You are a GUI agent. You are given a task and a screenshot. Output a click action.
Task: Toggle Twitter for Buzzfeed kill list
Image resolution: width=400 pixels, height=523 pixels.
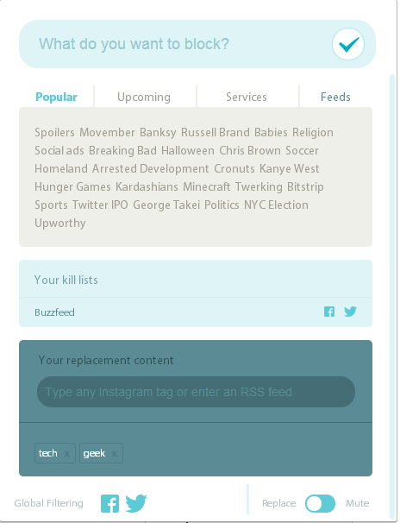pos(350,312)
